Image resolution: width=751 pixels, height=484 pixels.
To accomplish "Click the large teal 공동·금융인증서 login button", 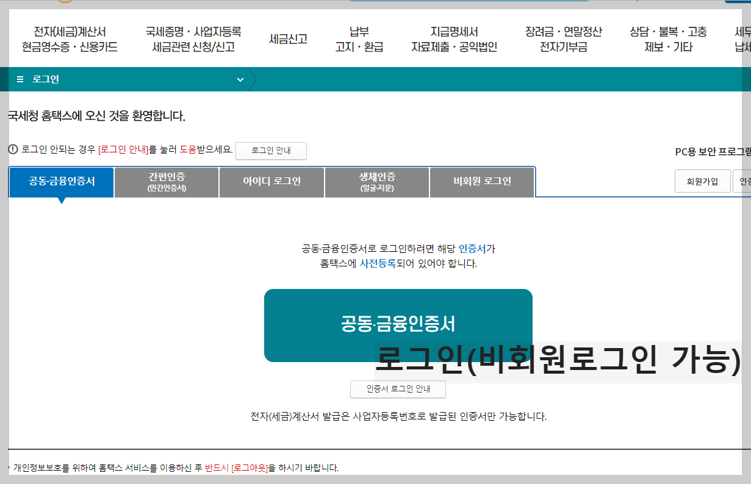I will [398, 325].
